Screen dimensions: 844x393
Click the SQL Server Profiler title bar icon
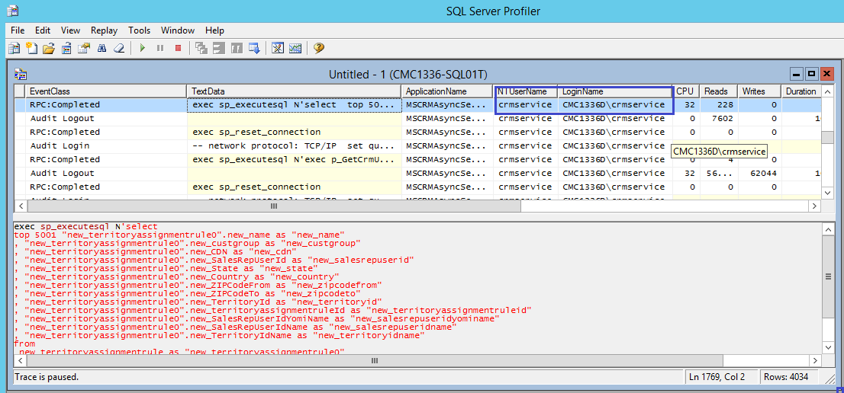pyautogui.click(x=12, y=10)
